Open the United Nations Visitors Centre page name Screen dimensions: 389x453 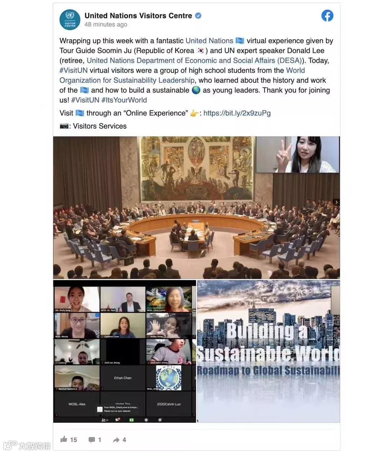(x=138, y=16)
